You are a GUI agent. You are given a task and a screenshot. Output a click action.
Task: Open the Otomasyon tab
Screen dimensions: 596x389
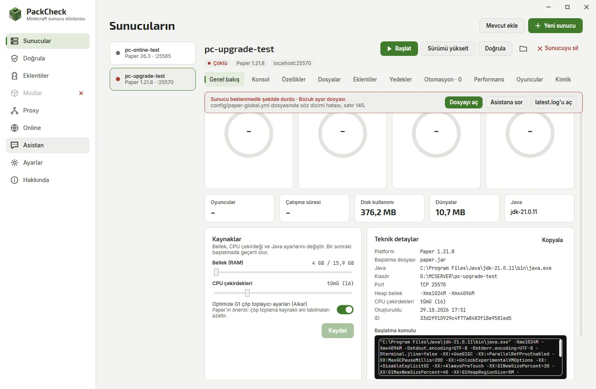442,79
